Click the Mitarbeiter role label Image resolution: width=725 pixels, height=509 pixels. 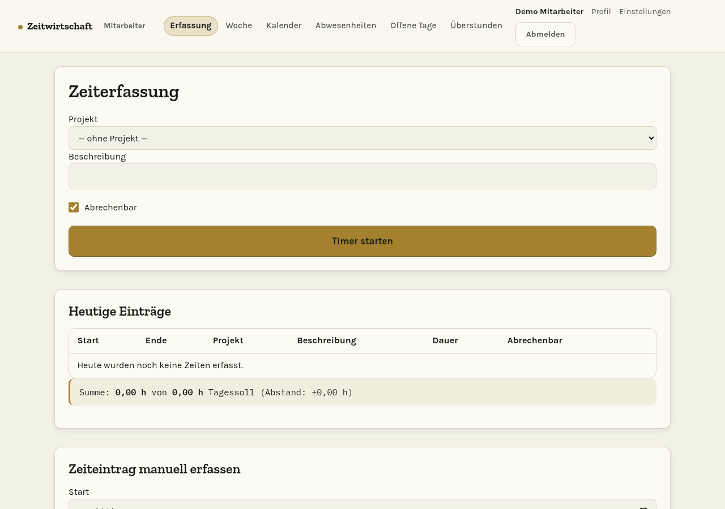[125, 25]
